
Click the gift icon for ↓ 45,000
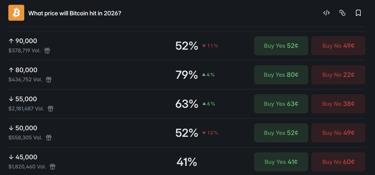[x=52, y=167]
